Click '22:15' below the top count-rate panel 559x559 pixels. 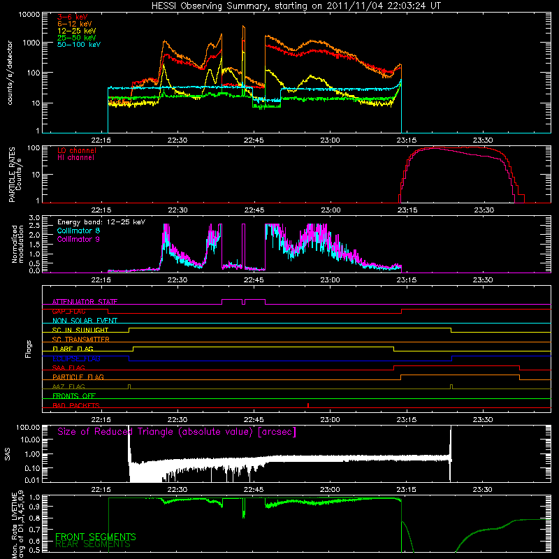pyautogui.click(x=101, y=140)
